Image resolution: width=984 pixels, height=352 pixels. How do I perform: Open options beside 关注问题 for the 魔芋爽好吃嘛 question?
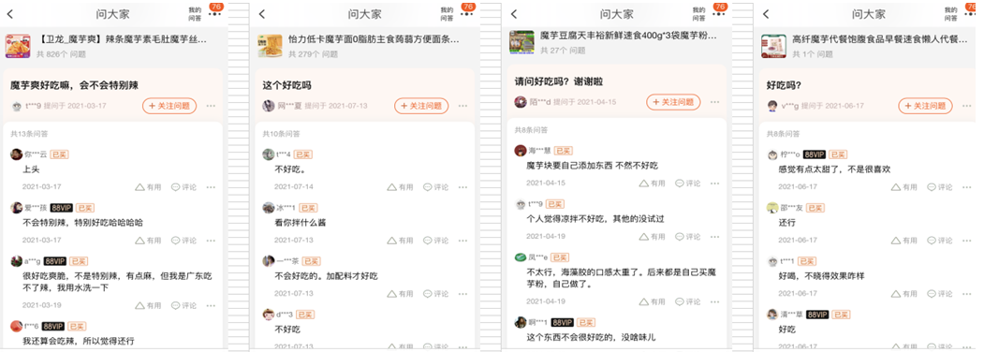tap(211, 106)
